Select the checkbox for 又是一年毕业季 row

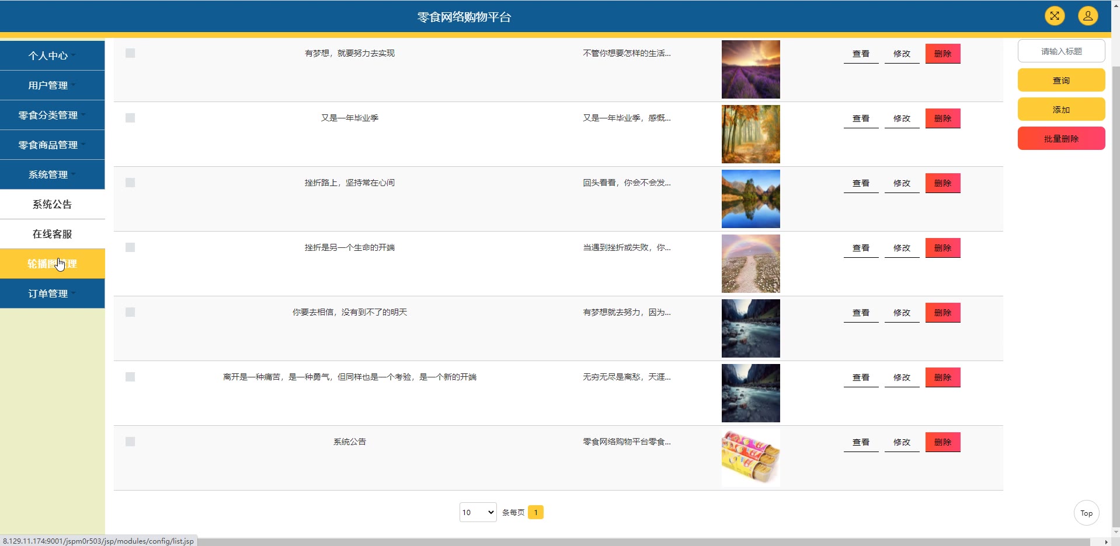[x=130, y=118]
